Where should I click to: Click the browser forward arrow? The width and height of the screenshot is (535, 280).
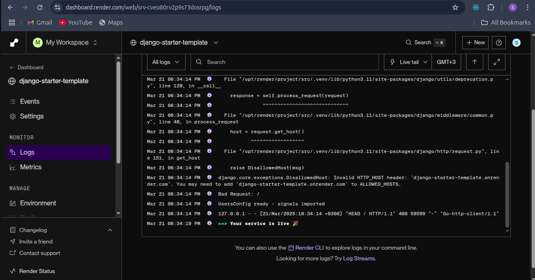25,7
